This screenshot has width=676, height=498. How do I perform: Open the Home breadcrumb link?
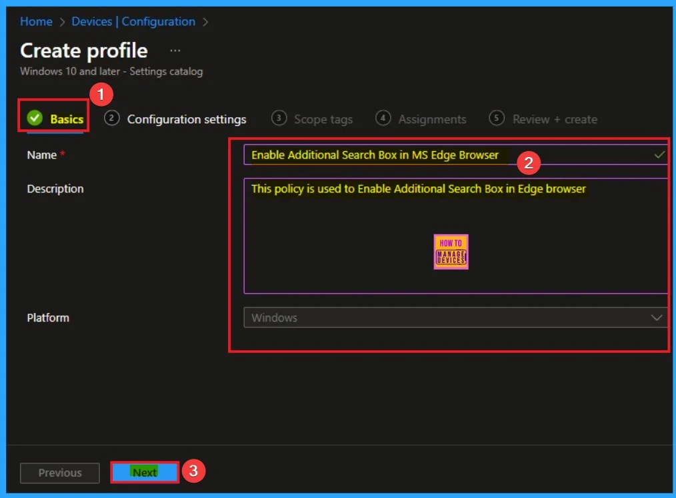[x=36, y=21]
